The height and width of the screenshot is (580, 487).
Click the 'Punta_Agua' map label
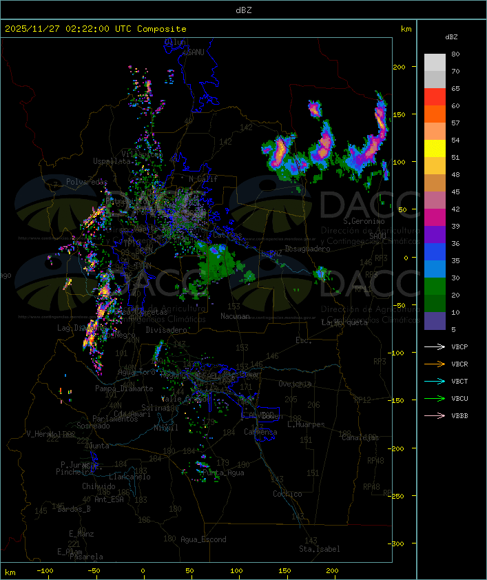tap(223, 473)
